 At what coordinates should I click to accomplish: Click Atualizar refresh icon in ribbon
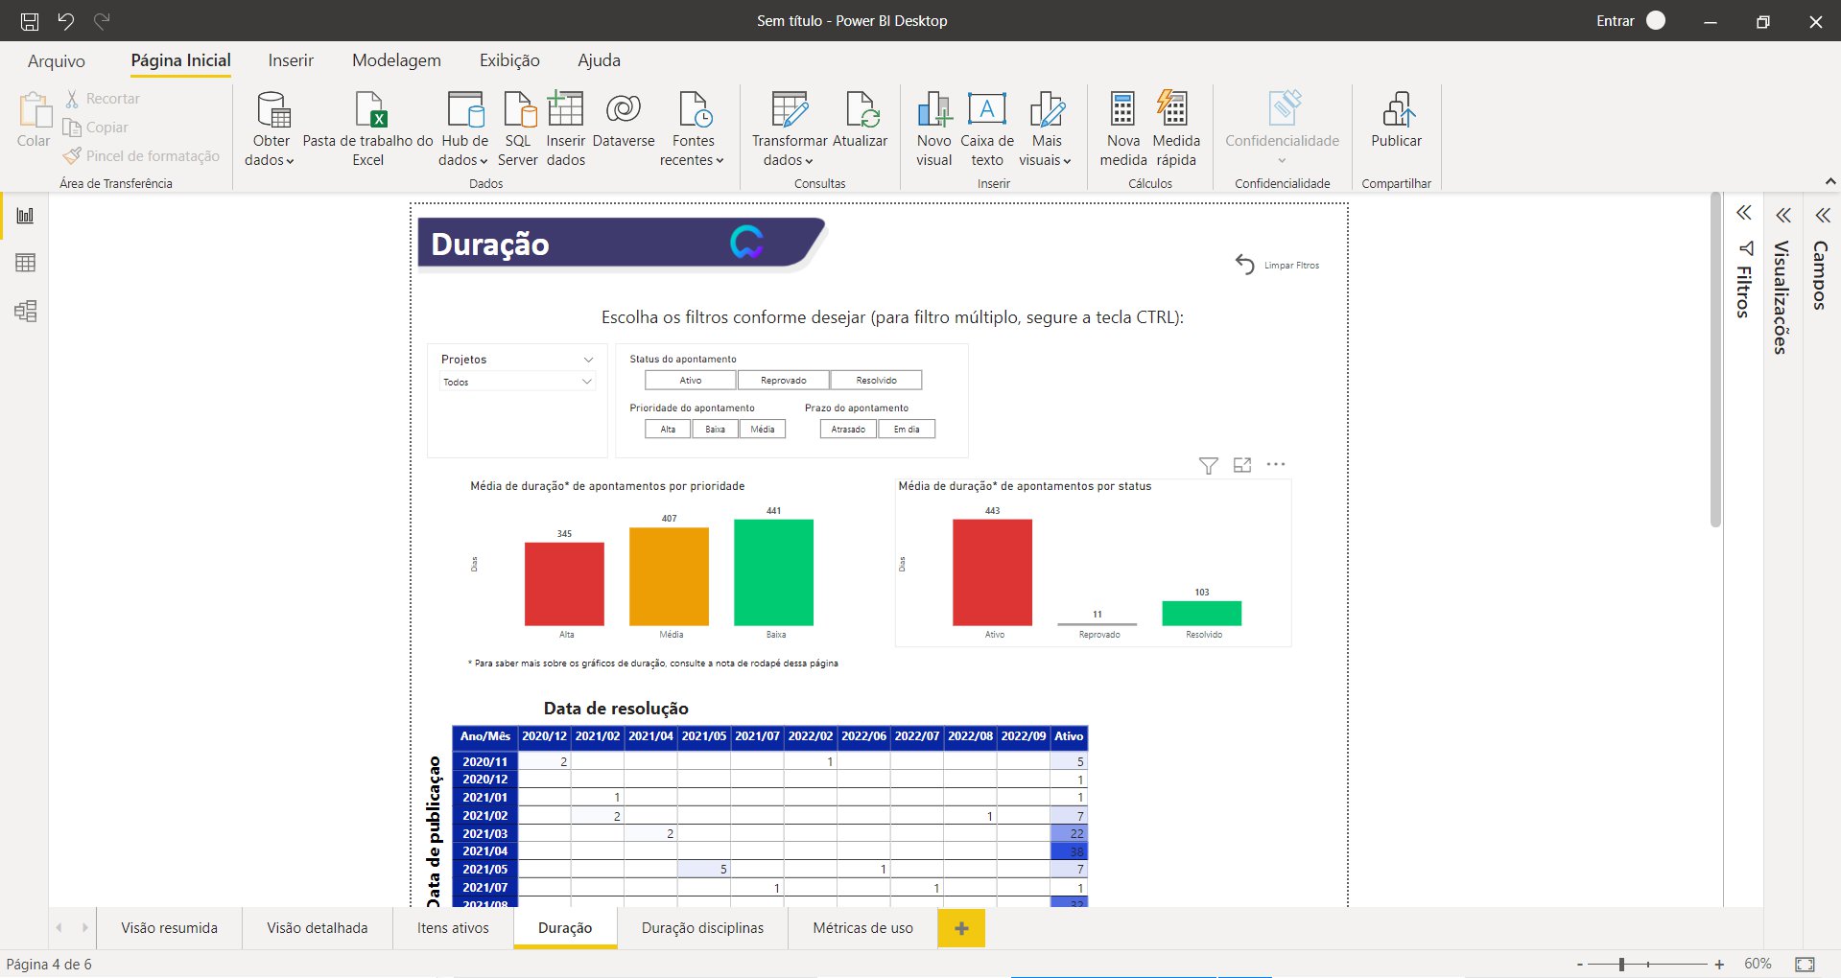tap(861, 110)
